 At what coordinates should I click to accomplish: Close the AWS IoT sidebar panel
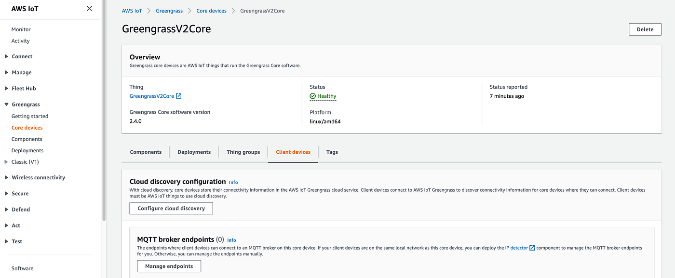89,8
